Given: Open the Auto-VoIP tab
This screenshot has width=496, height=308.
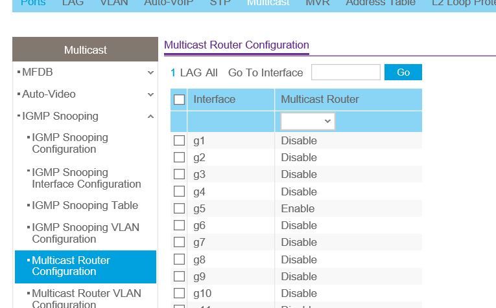Looking at the screenshot, I should (169, 3).
